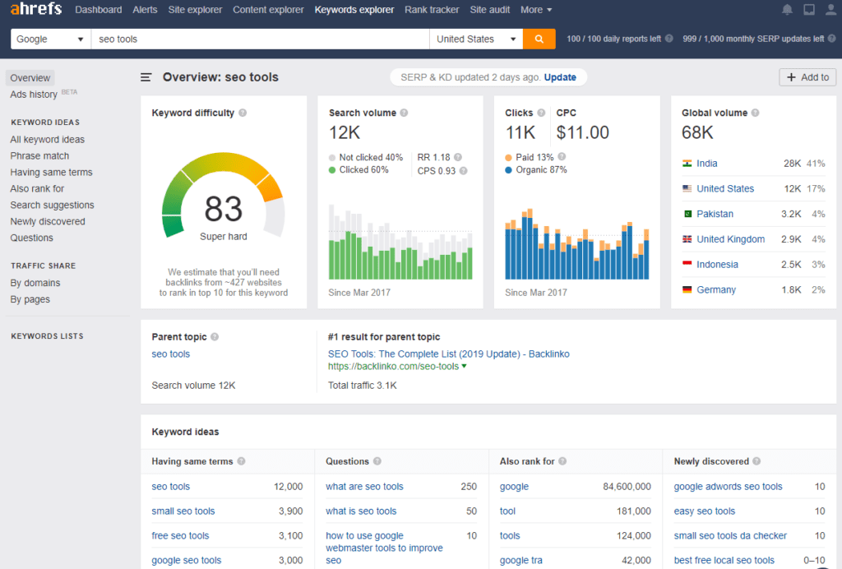842x569 pixels.
Task: Open question what are seo tools
Action: (364, 486)
